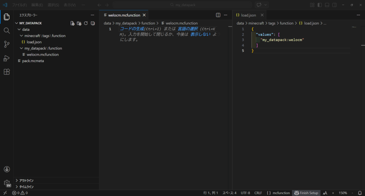
Task: Go back in navigation history
Action: [x=99, y=5]
